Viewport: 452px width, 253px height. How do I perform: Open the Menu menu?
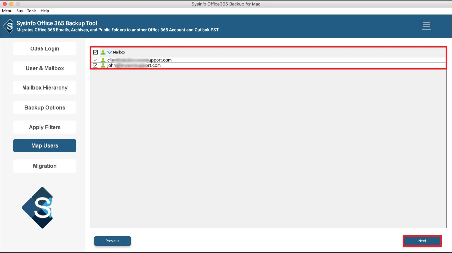[7, 11]
